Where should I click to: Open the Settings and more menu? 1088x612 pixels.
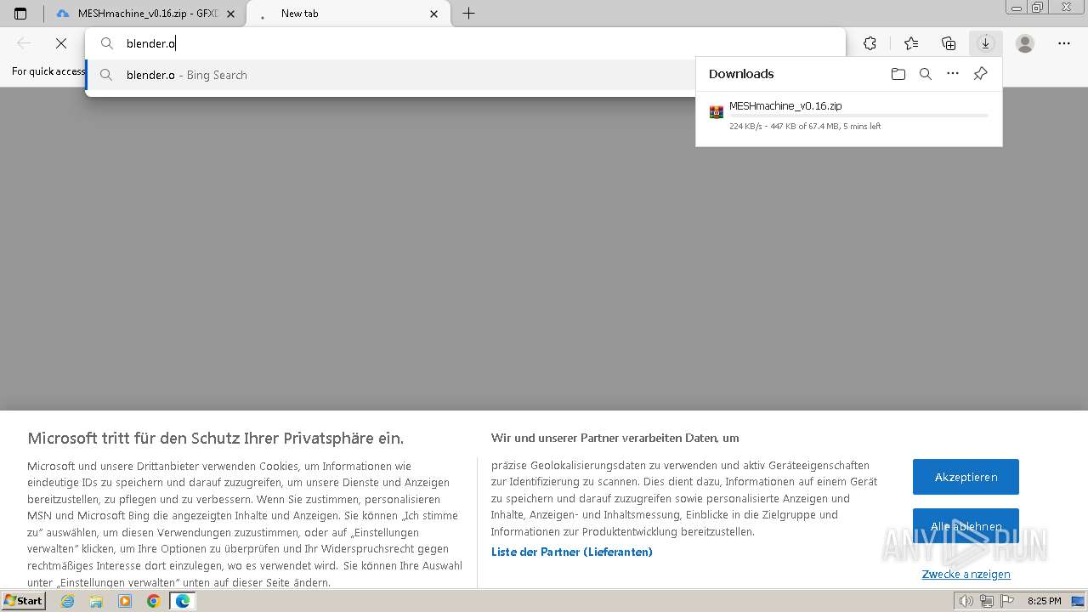pyautogui.click(x=1064, y=43)
